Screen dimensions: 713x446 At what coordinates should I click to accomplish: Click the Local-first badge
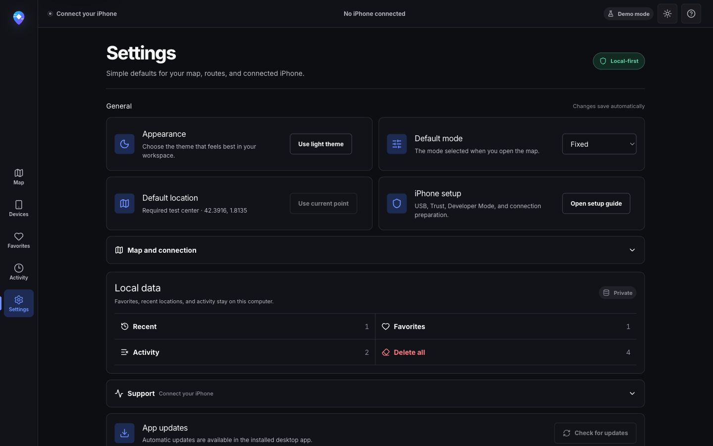[619, 61]
